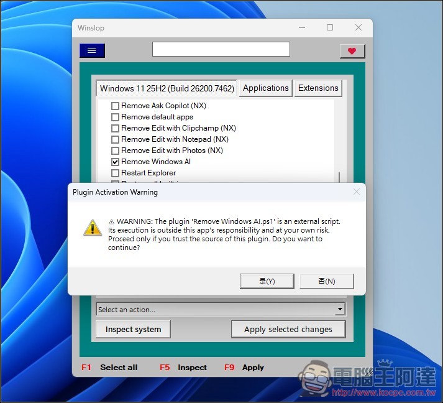This screenshot has height=403, width=443.
Task: Close the Winslop window
Action: [x=359, y=27]
